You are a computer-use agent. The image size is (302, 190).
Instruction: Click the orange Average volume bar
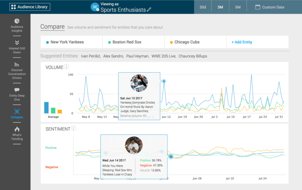(60, 111)
